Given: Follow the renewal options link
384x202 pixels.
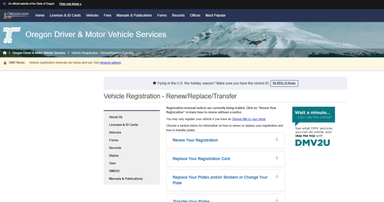Looking at the screenshot, I should [110, 63].
